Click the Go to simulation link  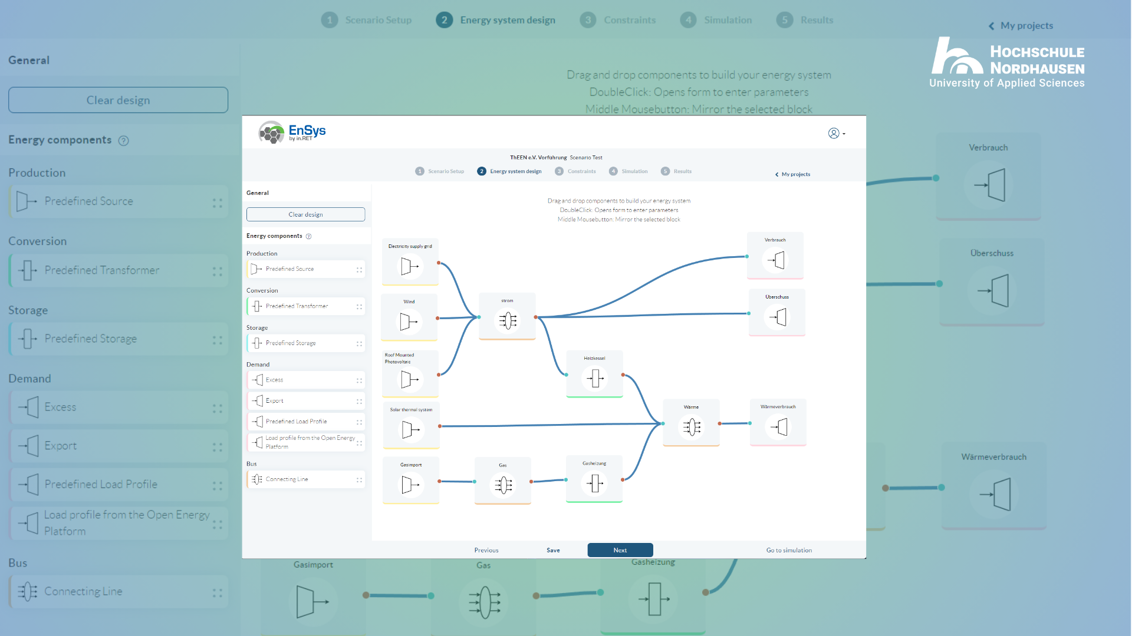(x=789, y=550)
